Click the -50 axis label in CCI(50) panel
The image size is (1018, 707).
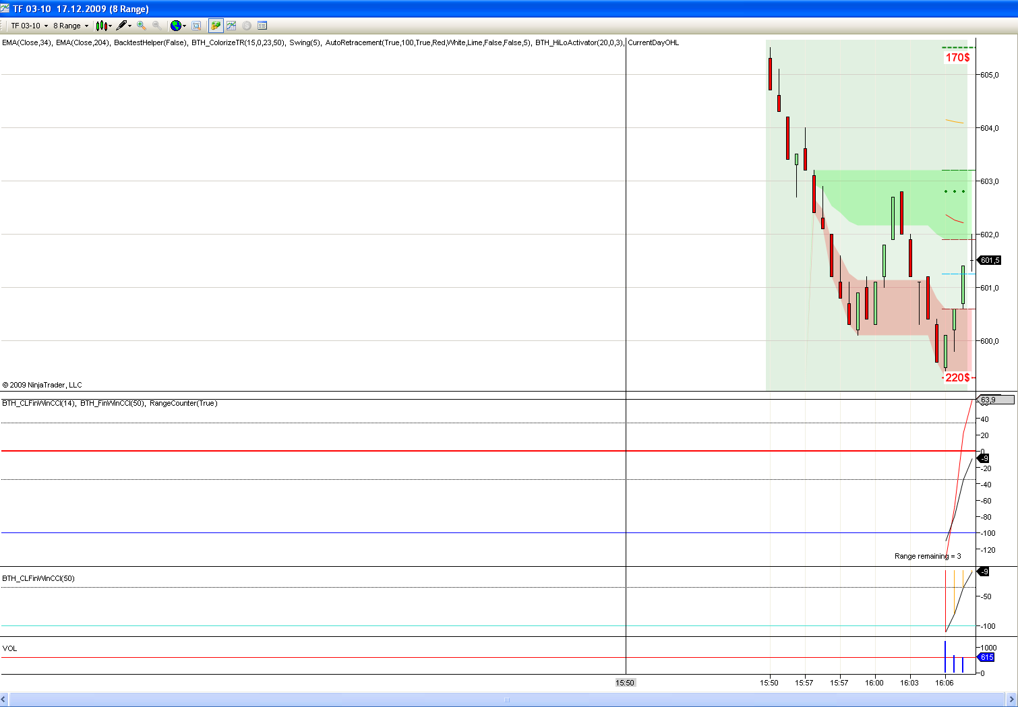[x=986, y=596]
